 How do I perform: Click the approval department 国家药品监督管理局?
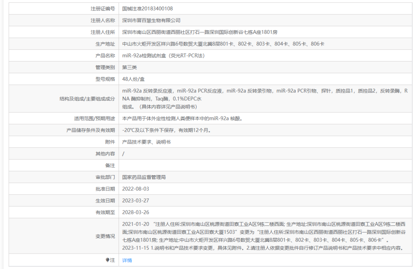pos(144,177)
